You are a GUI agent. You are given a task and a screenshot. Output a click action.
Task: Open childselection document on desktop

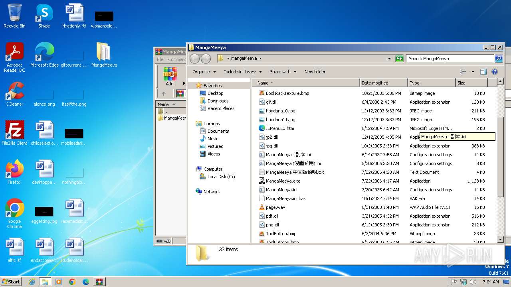44,133
